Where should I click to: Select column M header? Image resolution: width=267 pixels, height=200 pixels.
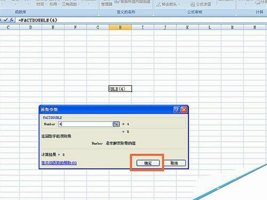point(232,27)
